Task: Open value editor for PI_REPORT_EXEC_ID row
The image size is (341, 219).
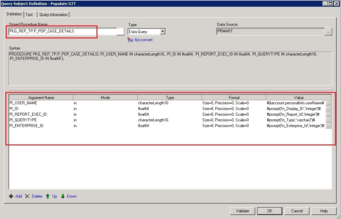Action: [x=328, y=114]
